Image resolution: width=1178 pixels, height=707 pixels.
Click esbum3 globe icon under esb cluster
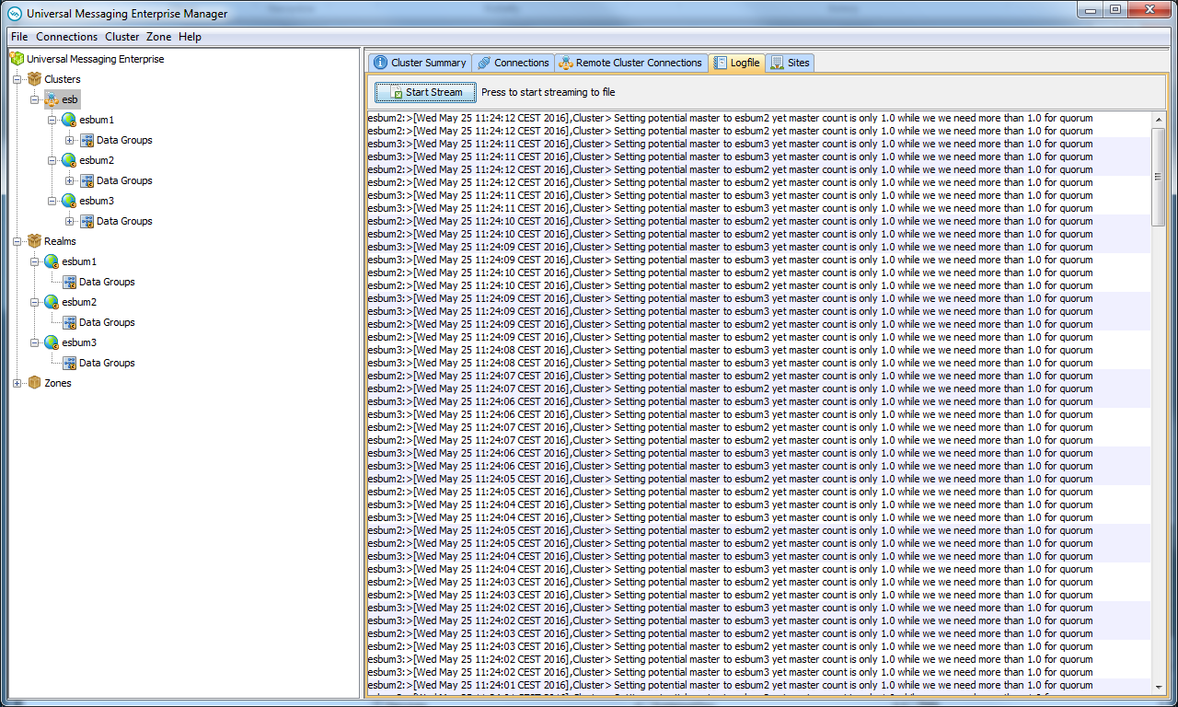coord(69,201)
